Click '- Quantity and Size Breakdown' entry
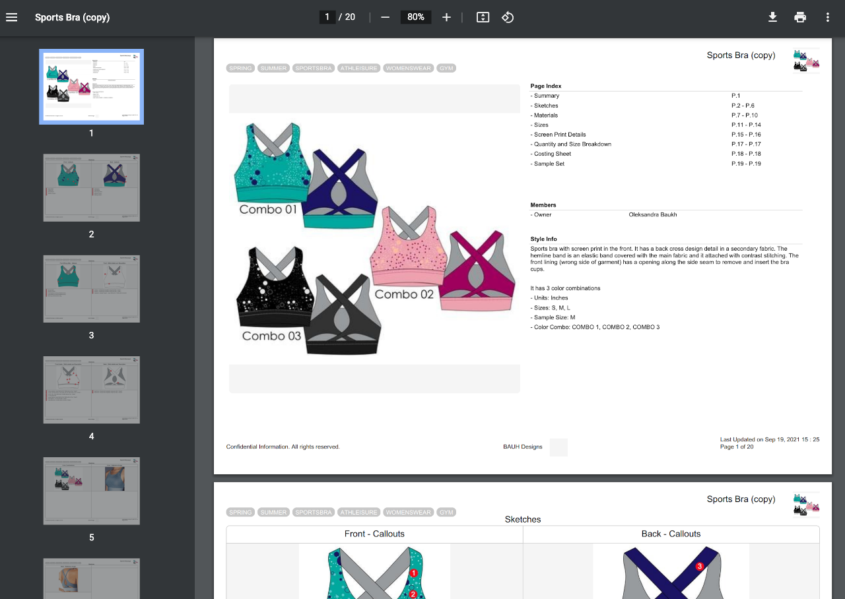Screen dimensions: 845x599 (571, 144)
